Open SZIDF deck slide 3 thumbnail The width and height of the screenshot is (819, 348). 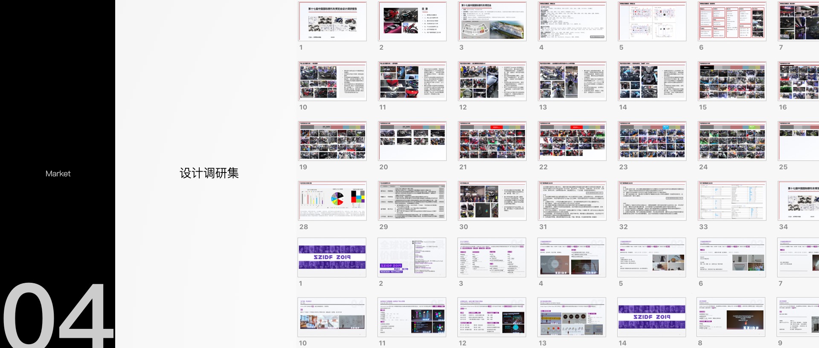click(492, 258)
